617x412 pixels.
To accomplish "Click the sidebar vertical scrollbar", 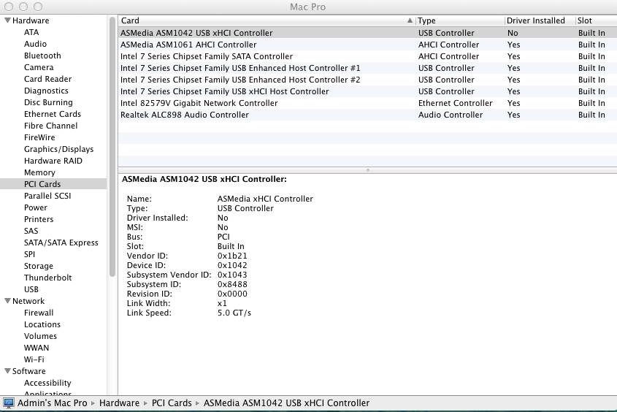I will (112, 148).
